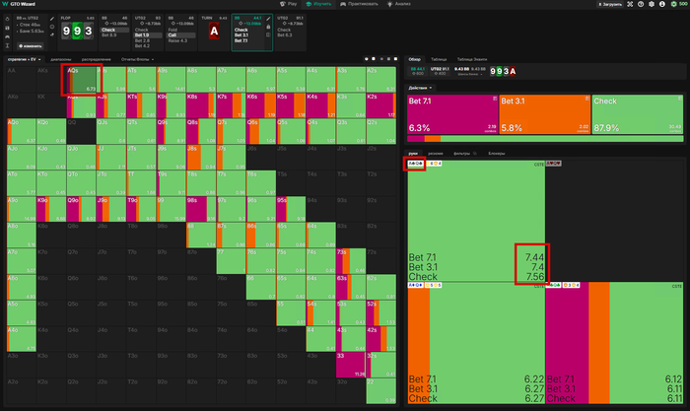The image size is (690, 411).
Task: Open the Практиковать practice section
Action: [x=359, y=4]
